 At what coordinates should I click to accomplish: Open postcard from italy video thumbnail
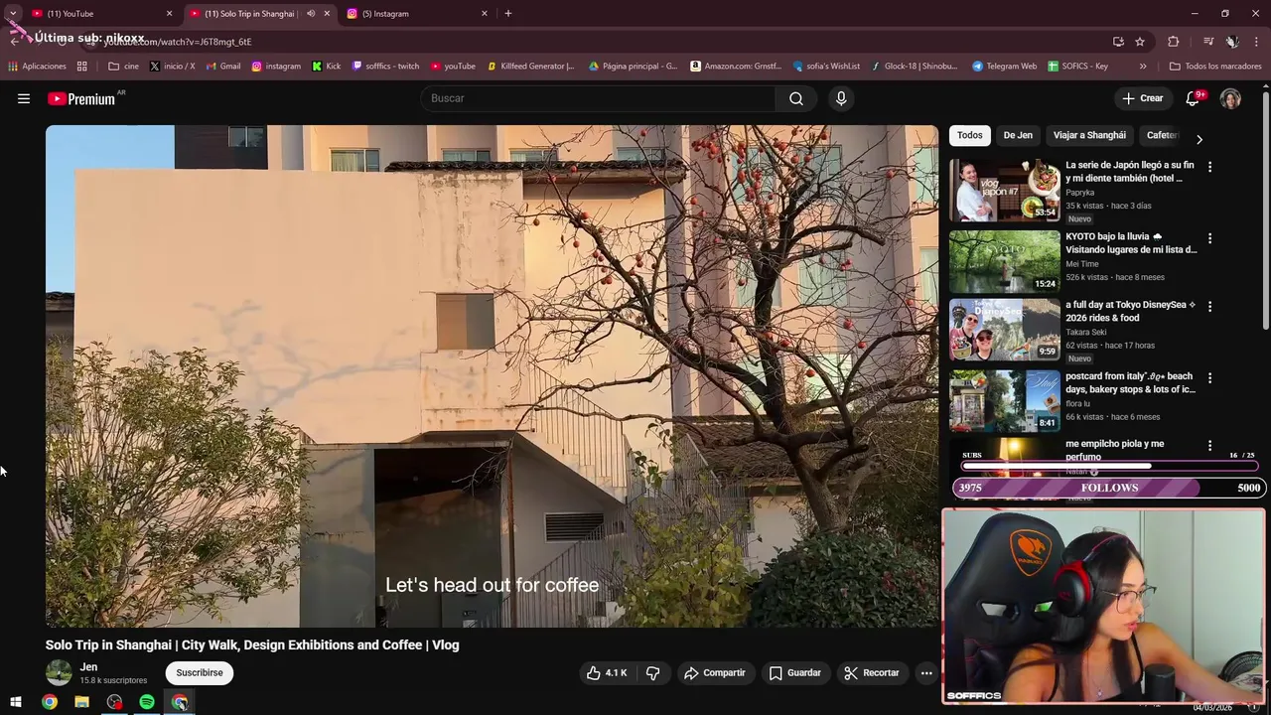pos(1005,401)
